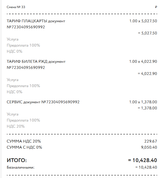
Task: Select the = 5,027.50 subtotal
Action: (x=148, y=33)
